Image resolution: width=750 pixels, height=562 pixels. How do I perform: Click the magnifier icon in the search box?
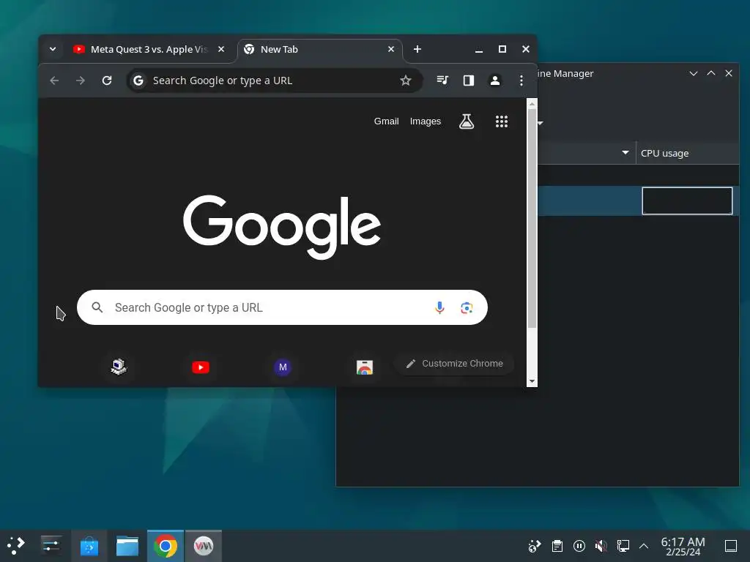click(97, 307)
